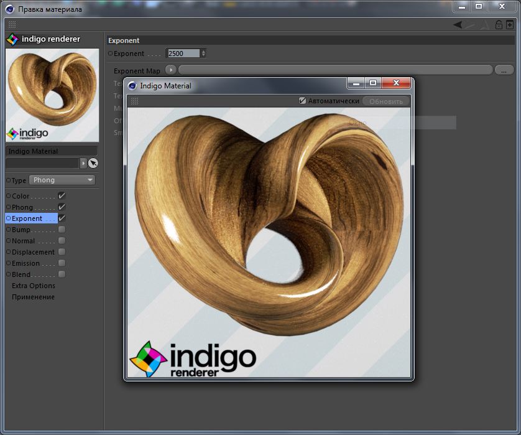The height and width of the screenshot is (435, 521).
Task: Open the Exponent Map arrow menu
Action: [171, 70]
